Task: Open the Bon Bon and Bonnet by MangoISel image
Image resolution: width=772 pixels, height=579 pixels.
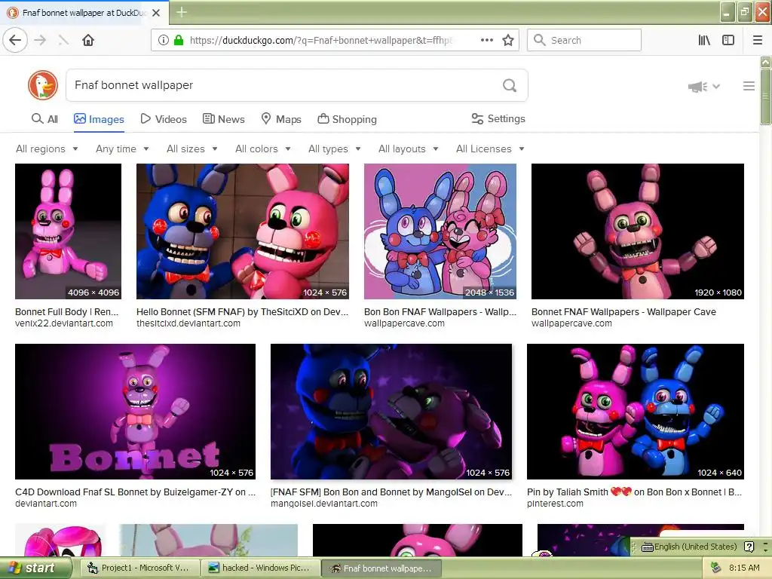Action: click(391, 412)
